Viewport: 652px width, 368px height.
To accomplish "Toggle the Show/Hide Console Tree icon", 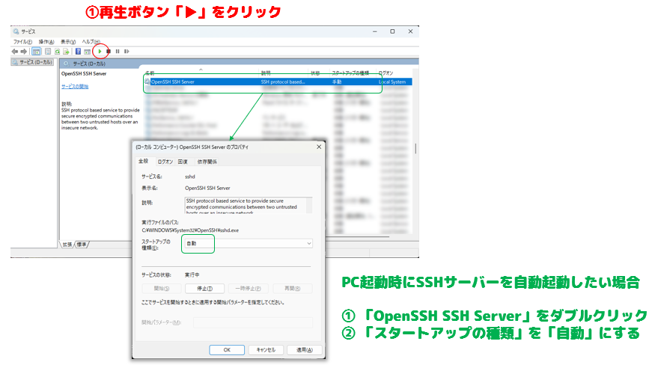I will (36, 52).
